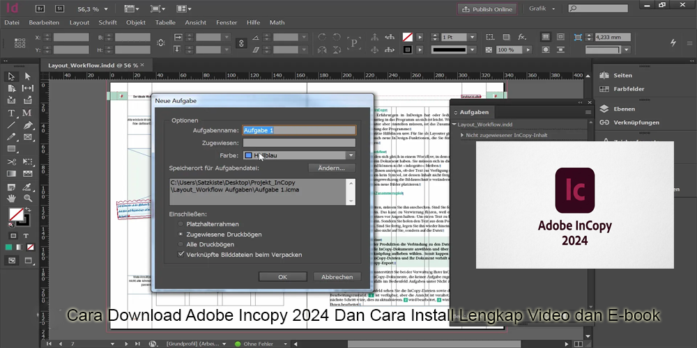Image resolution: width=697 pixels, height=348 pixels.
Task: Open Adobe Stock via St icon
Action: pyautogui.click(x=59, y=8)
